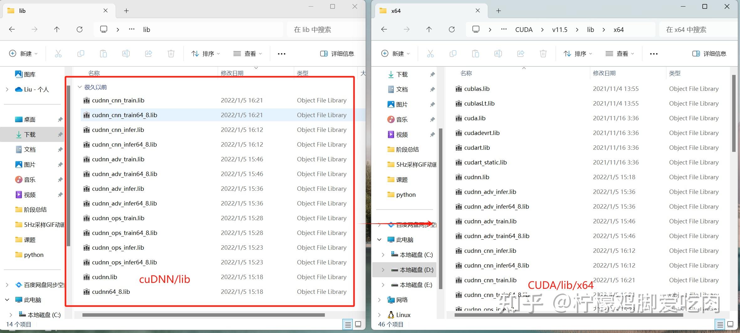740x333 pixels.
Task: Click the Share icon in x64 window toolbar
Action: [x=521, y=54]
